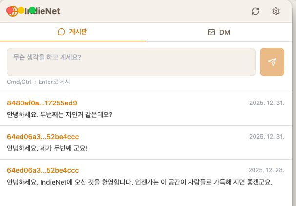Select the post '두번째는 저인거 같은데요?'
Screen dimensions: 296x206
(60, 115)
